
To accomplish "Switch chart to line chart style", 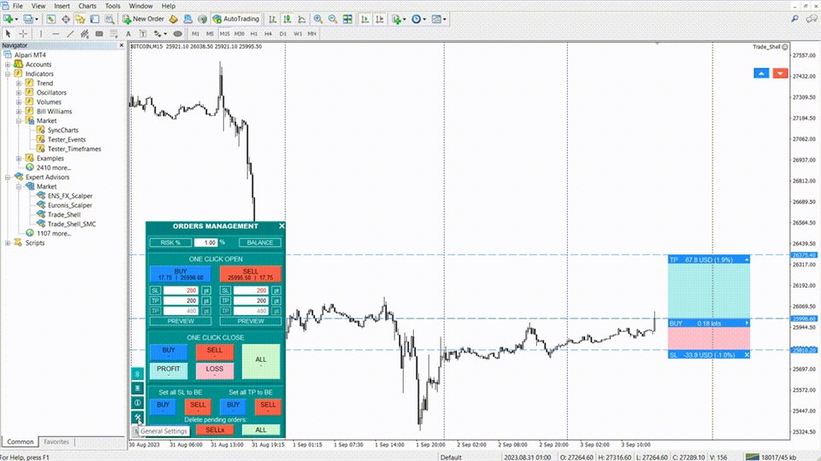I will (302, 19).
